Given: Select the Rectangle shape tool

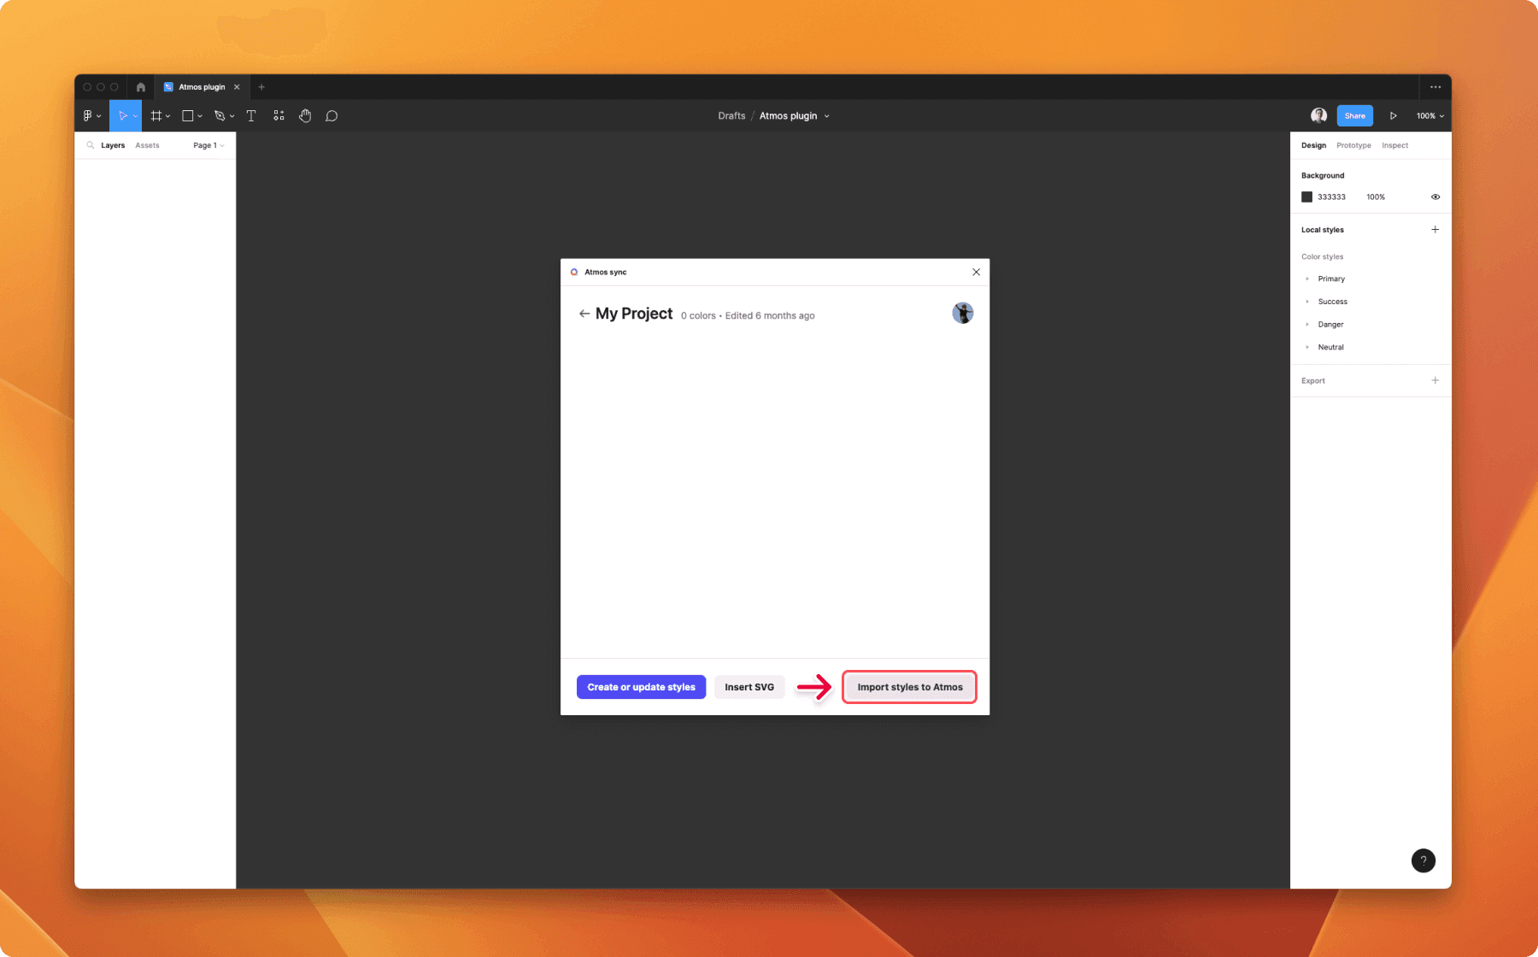Looking at the screenshot, I should [x=187, y=115].
